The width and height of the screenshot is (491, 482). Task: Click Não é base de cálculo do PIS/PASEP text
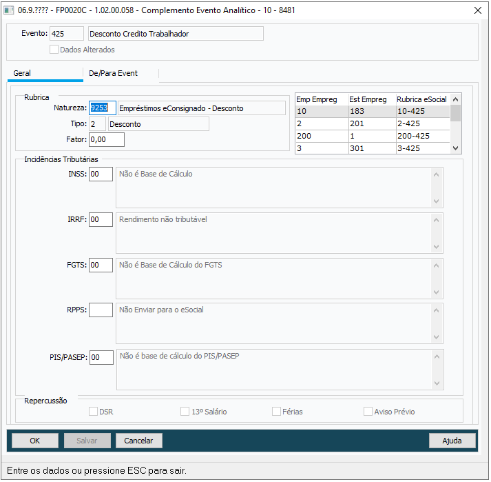click(x=180, y=356)
